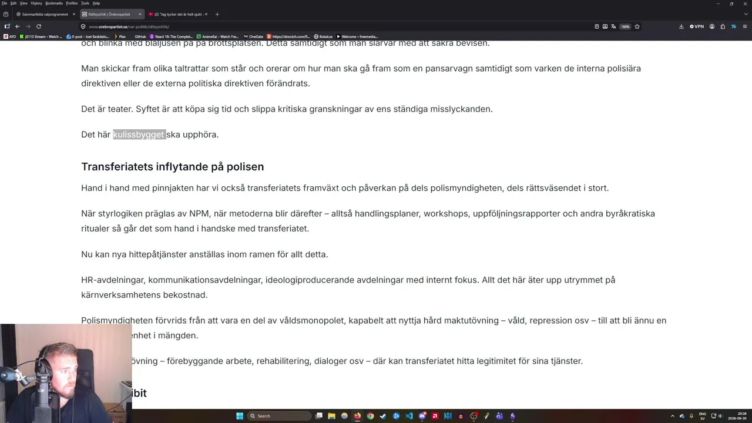Close the Rättspolitik | Örebropartiet tab
752x423 pixels.
(x=140, y=14)
